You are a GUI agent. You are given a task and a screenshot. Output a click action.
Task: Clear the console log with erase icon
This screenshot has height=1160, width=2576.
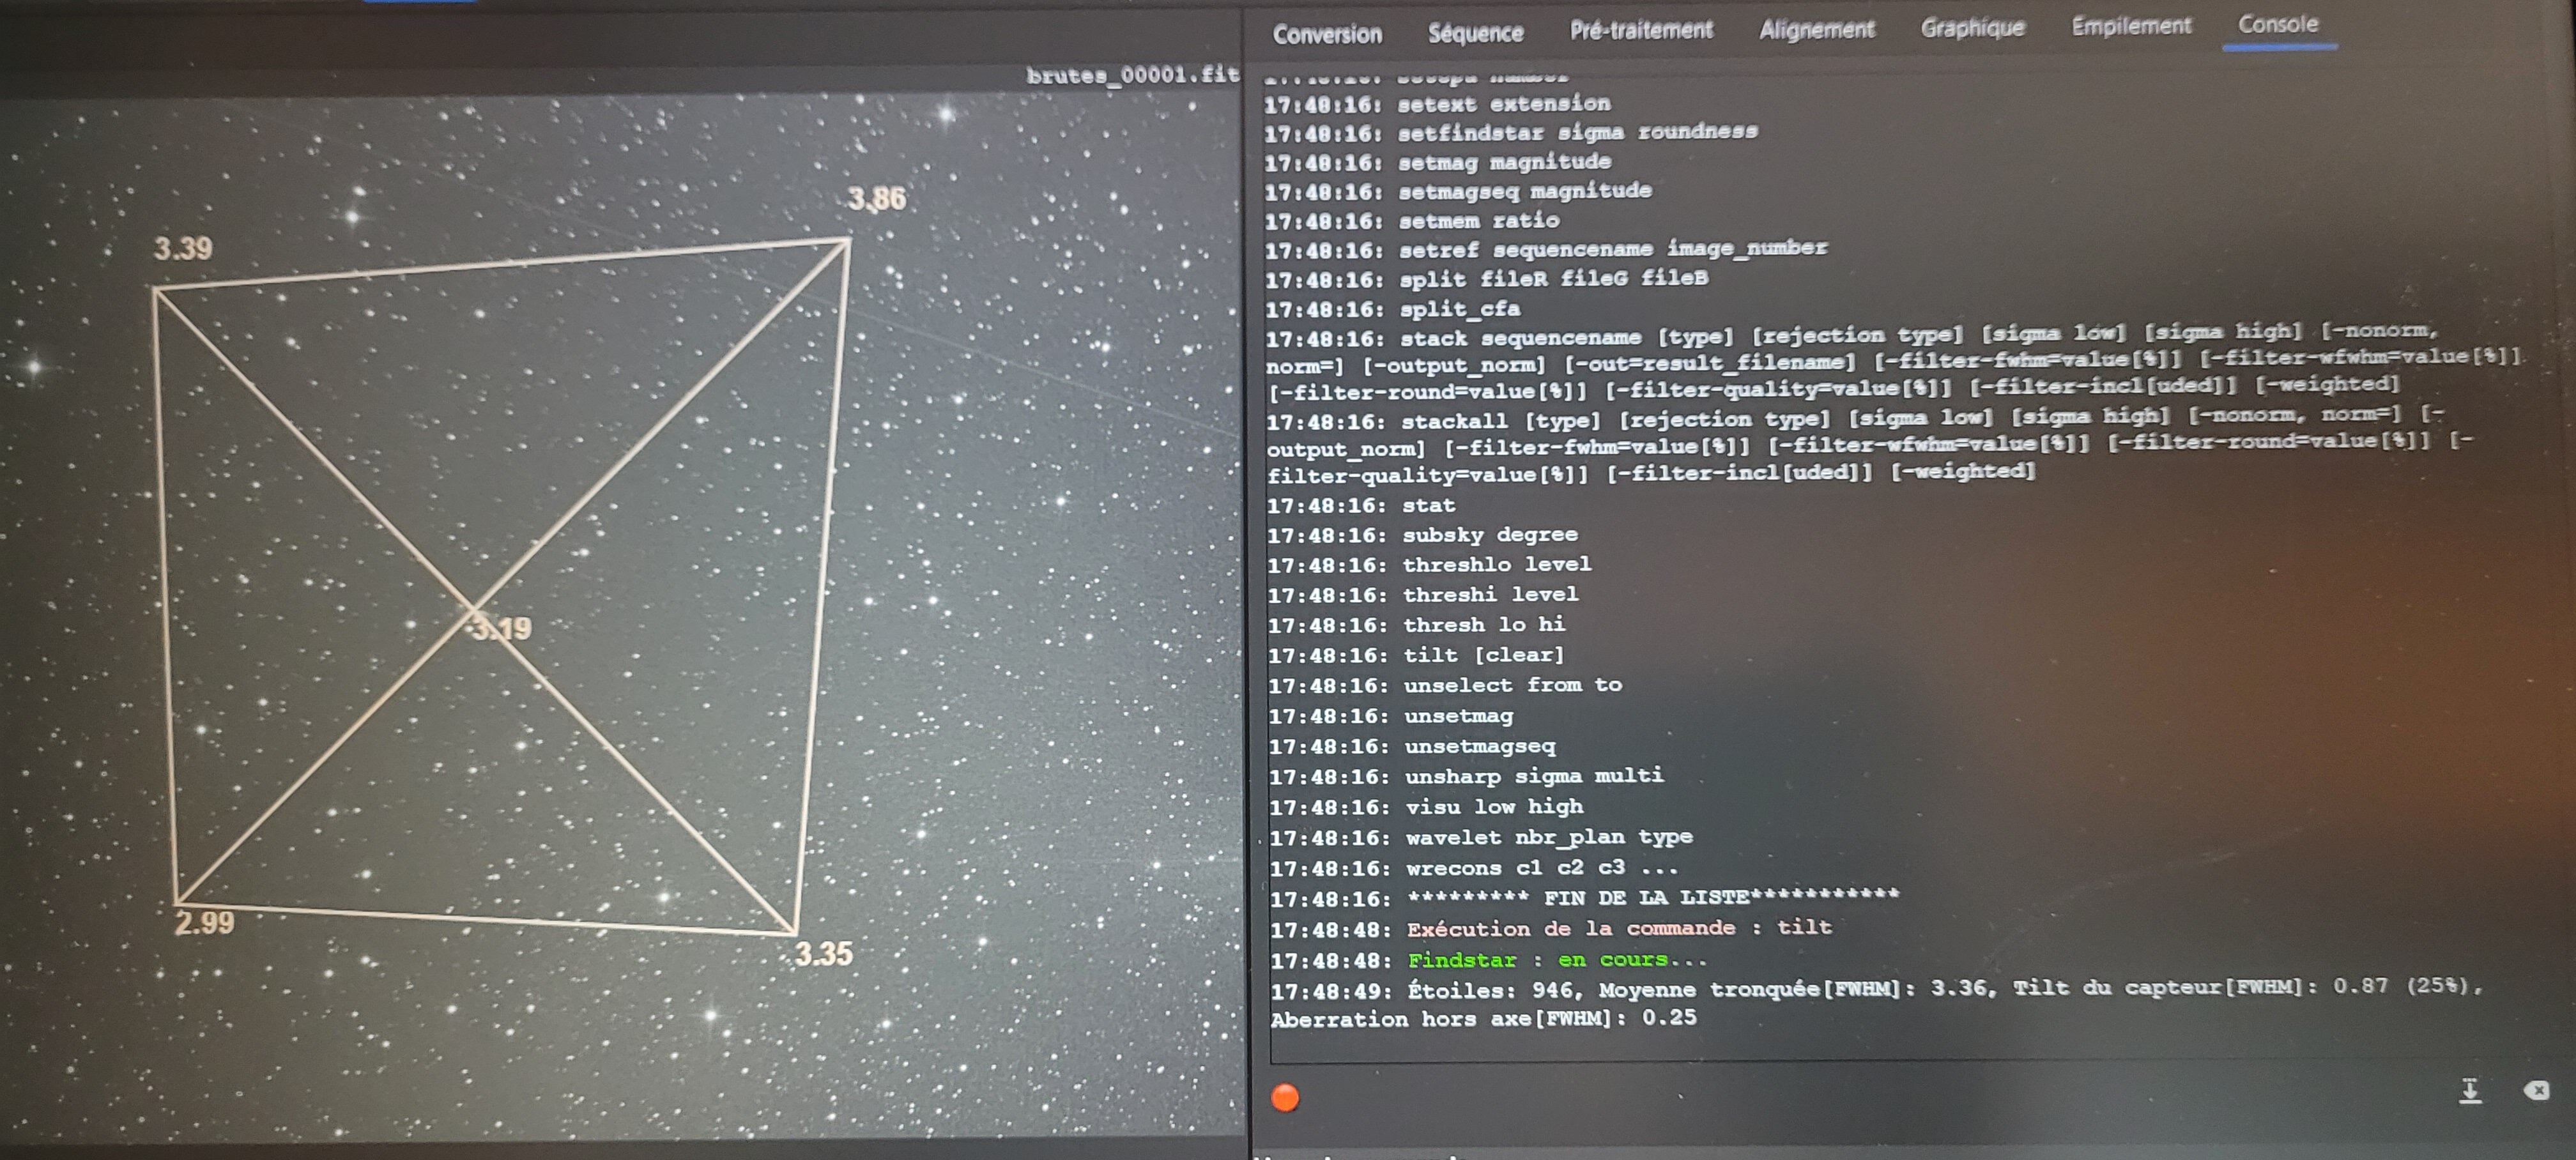(2537, 1090)
